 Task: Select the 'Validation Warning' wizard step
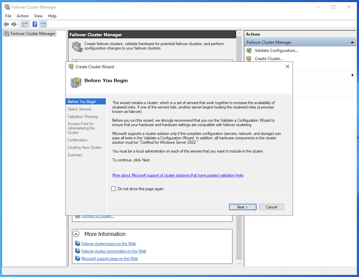pyautogui.click(x=83, y=116)
